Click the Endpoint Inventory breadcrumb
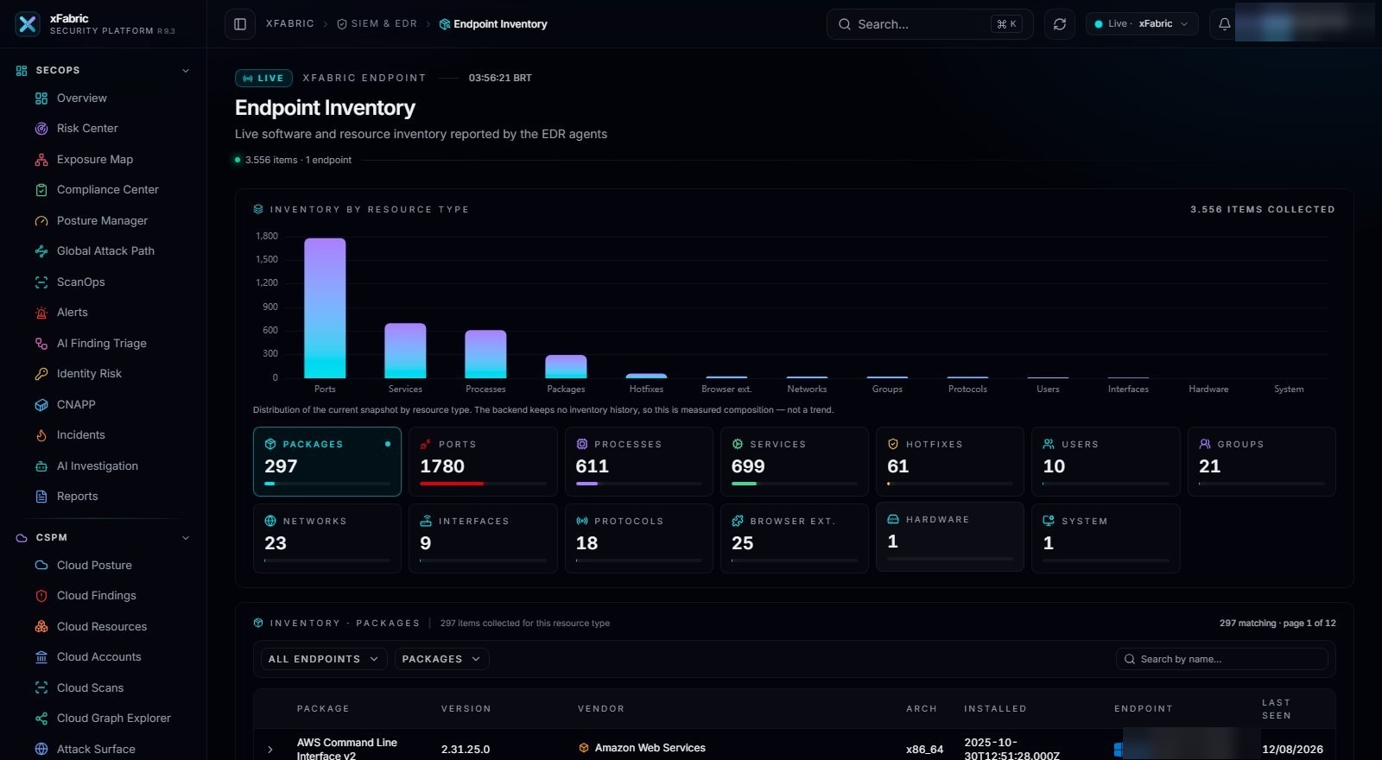The height and width of the screenshot is (760, 1382). tap(493, 24)
